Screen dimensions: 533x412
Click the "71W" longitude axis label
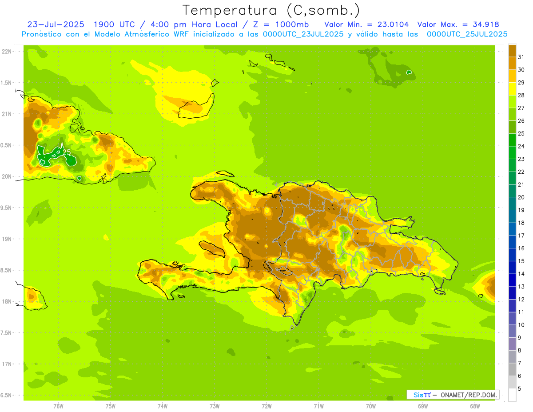pos(318,405)
